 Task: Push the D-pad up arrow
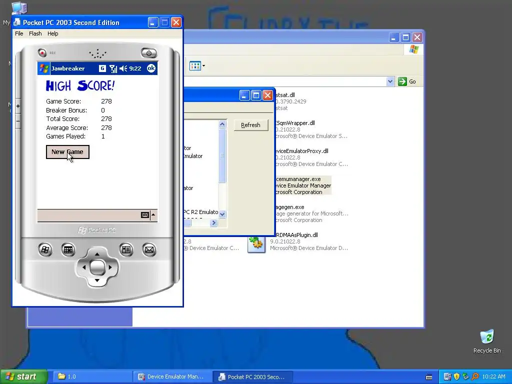(97, 254)
